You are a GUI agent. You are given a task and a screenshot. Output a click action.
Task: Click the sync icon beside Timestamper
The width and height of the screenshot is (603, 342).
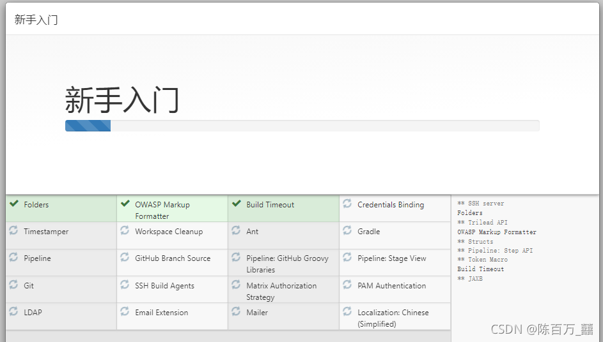pyautogui.click(x=13, y=230)
